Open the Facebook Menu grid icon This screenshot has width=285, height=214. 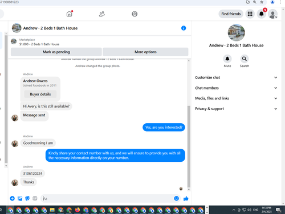point(250,14)
